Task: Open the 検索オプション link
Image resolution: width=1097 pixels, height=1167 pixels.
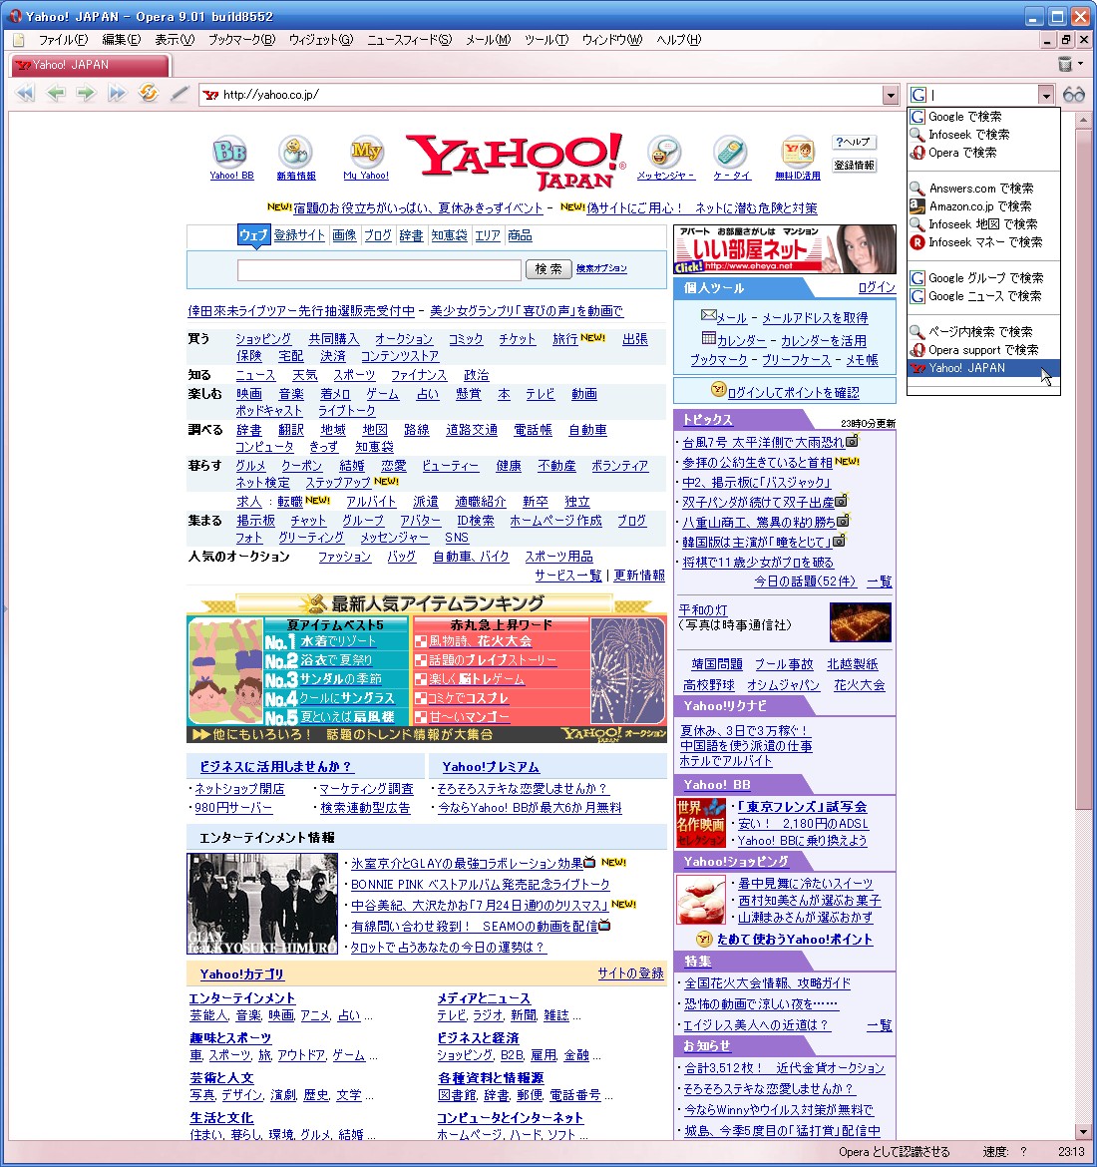Action: (x=601, y=268)
